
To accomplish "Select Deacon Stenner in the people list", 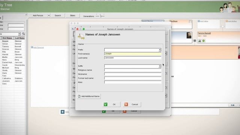I will 12,49.
